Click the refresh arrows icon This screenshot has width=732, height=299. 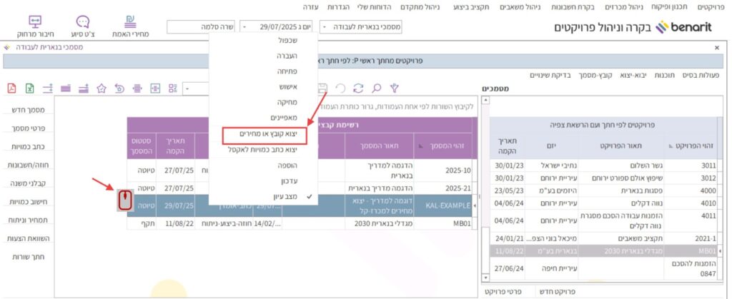[357, 88]
